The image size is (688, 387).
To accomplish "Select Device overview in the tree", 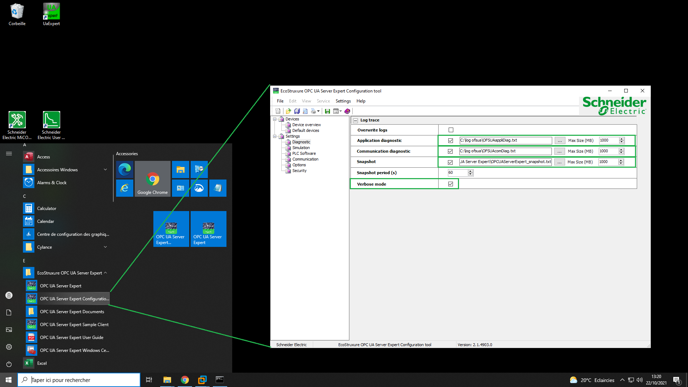I will [x=306, y=125].
